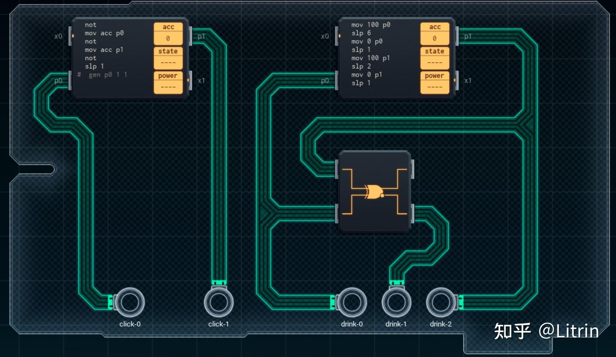Click the right controller's power register
The height and width of the screenshot is (357, 616).
tap(435, 82)
